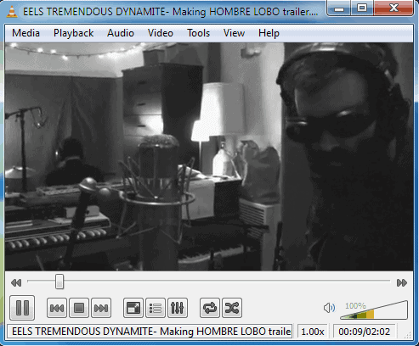This screenshot has width=419, height=346.
Task: Click the 00:09/02:02 elapsed time display
Action: click(x=365, y=332)
